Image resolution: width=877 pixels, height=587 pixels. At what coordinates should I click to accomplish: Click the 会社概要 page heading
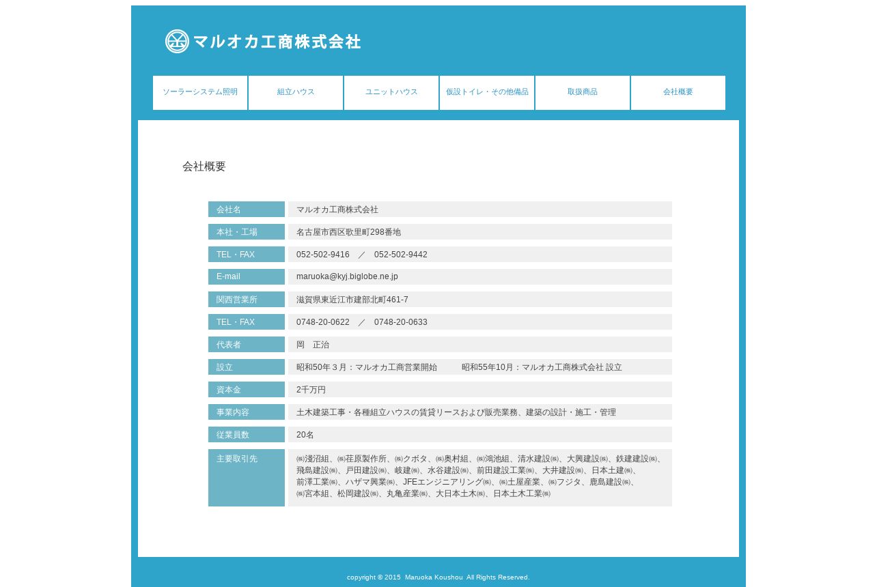(204, 167)
